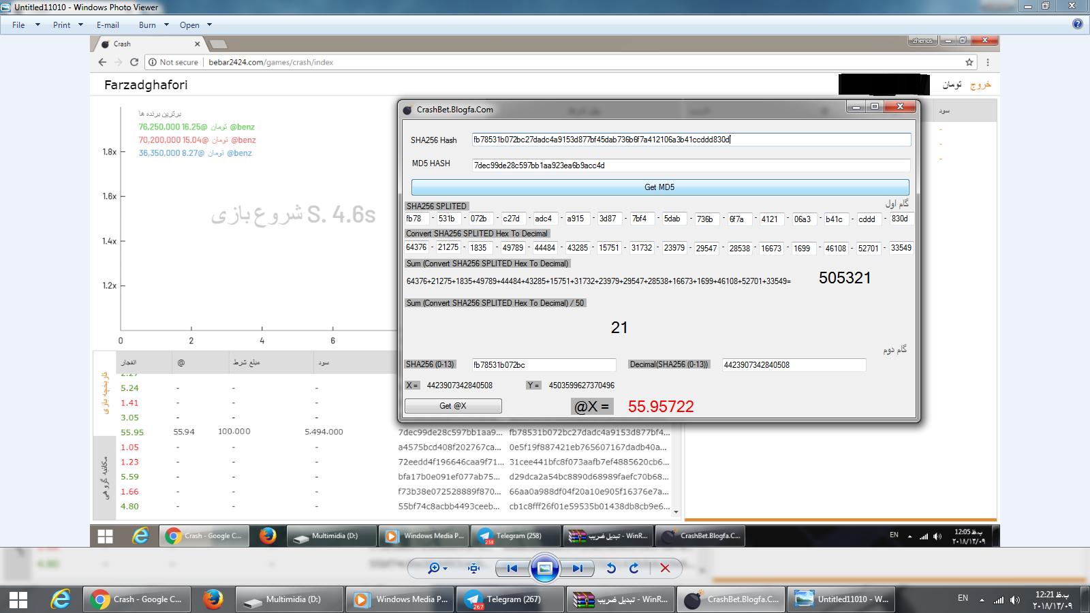Show hidden icons in bottom system tray
1090x613 pixels.
coord(982,600)
